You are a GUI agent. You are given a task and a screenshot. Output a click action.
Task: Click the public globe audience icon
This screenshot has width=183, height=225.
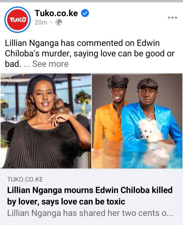pos(59,22)
